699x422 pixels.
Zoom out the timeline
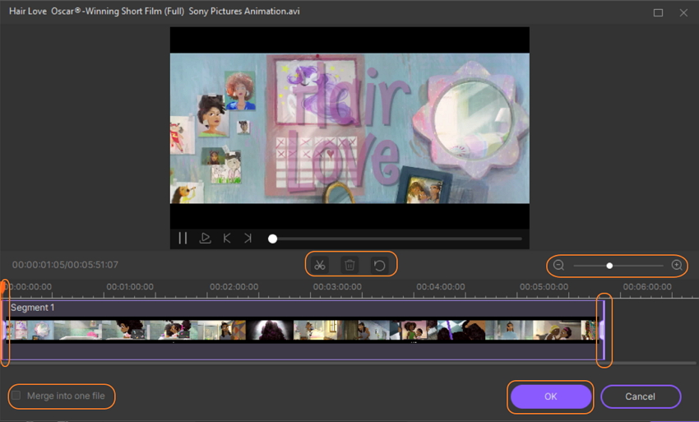[558, 266]
